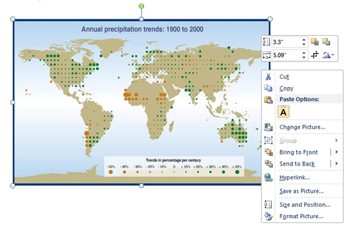352x234 pixels.
Task: Click the Bring Forward icon in mini toolbar
Action: coord(314,42)
